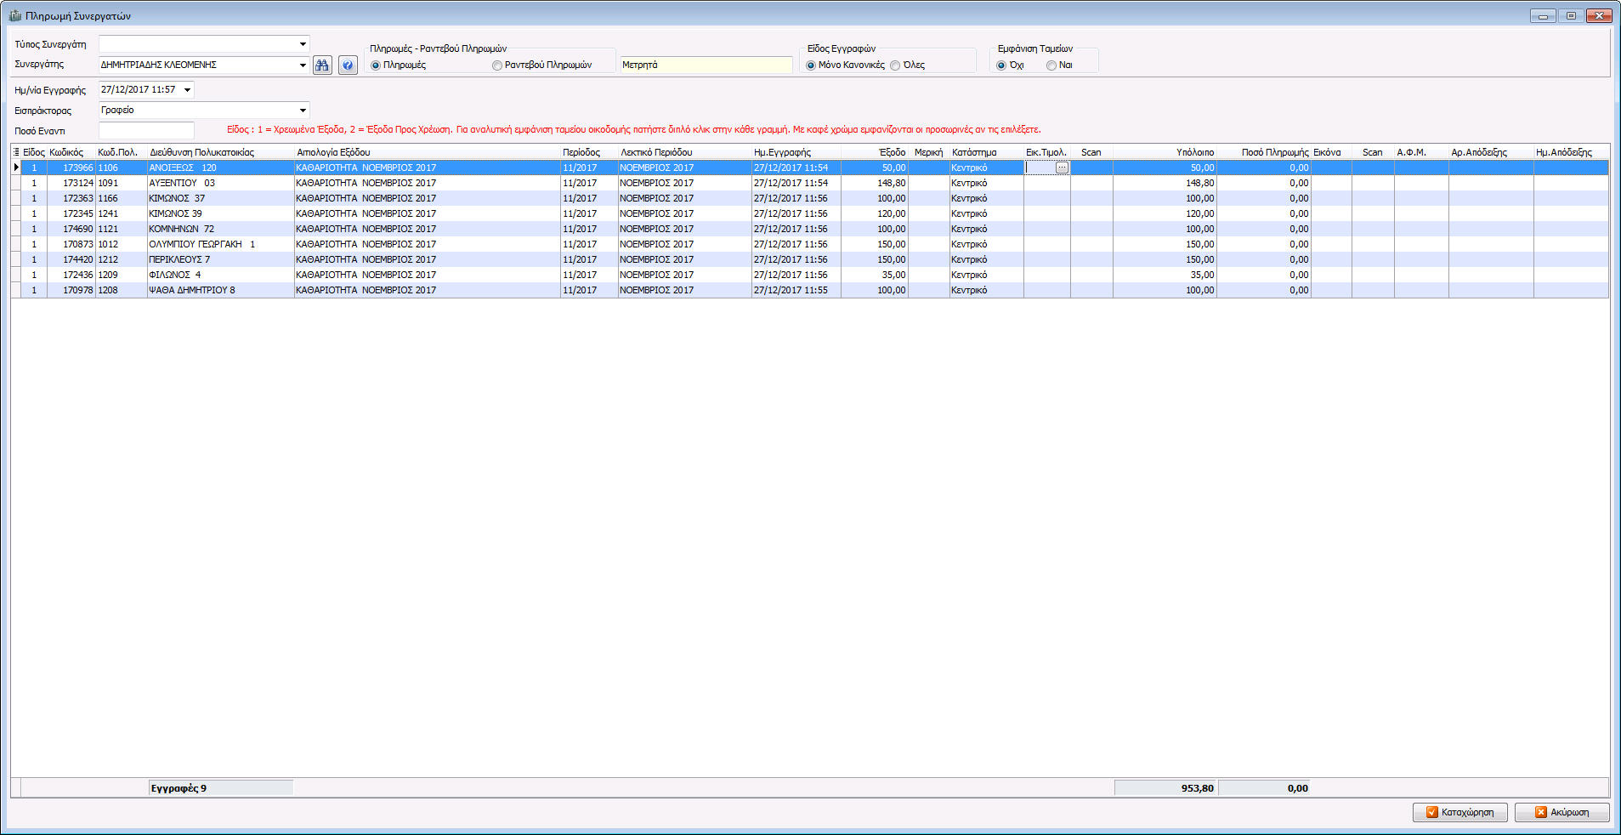Select the row for ΑΥΞΕΝΤΙΟΥ 03
The width and height of the screenshot is (1621, 835).
(x=809, y=183)
